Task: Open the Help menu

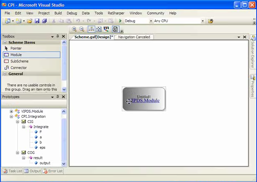Action: click(173, 13)
